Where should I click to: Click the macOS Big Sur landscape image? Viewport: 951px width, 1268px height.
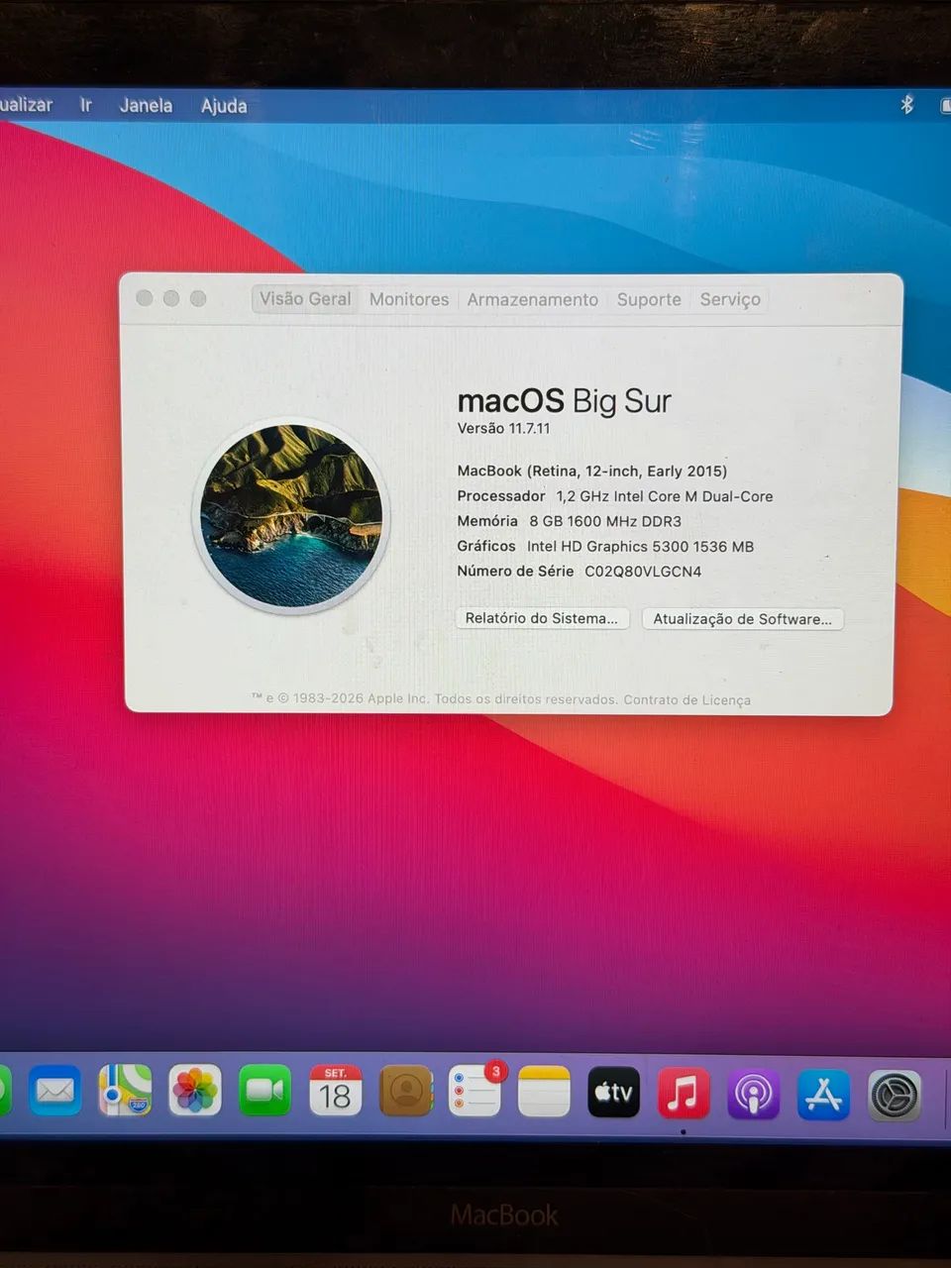[291, 516]
